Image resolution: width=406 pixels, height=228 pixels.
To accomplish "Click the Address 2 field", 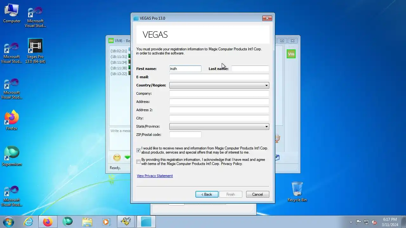I will (219, 110).
